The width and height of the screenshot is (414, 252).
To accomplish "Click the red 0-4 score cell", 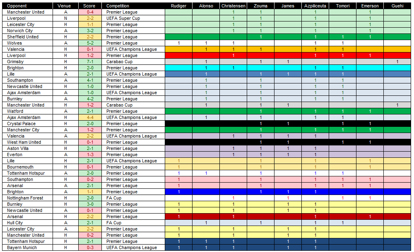I will 90,12.
